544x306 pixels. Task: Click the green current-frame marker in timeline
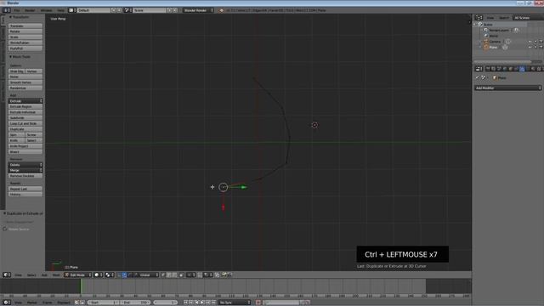pyautogui.click(x=82, y=286)
